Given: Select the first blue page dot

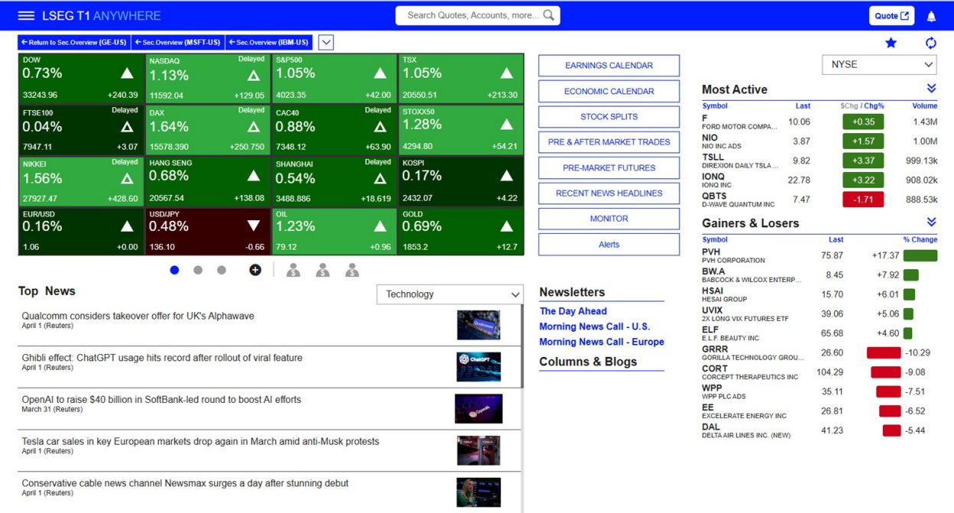Looking at the screenshot, I should click(174, 270).
